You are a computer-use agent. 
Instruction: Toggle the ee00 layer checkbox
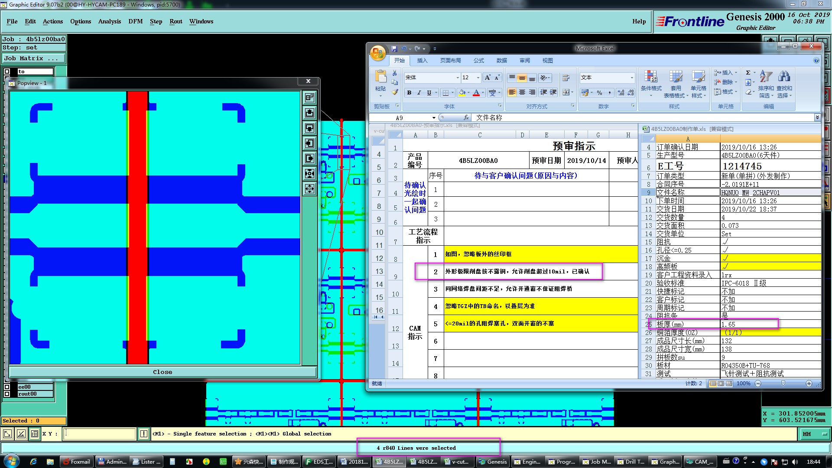coord(7,387)
